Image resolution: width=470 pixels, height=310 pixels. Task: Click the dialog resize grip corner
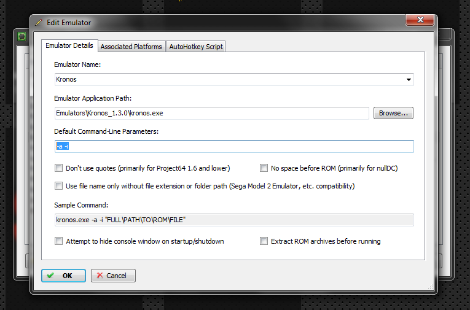point(431,287)
